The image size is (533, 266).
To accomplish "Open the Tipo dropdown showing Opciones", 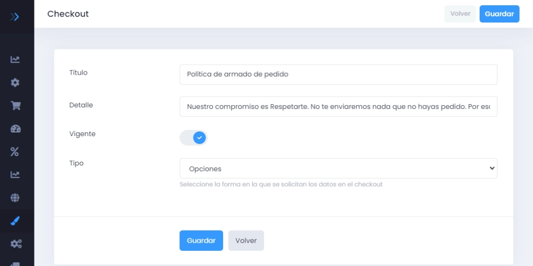I will 338,168.
